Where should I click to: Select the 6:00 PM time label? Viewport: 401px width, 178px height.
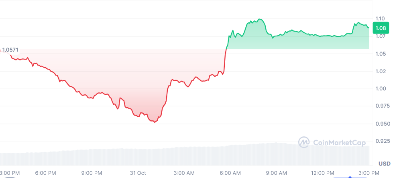pos(46,173)
